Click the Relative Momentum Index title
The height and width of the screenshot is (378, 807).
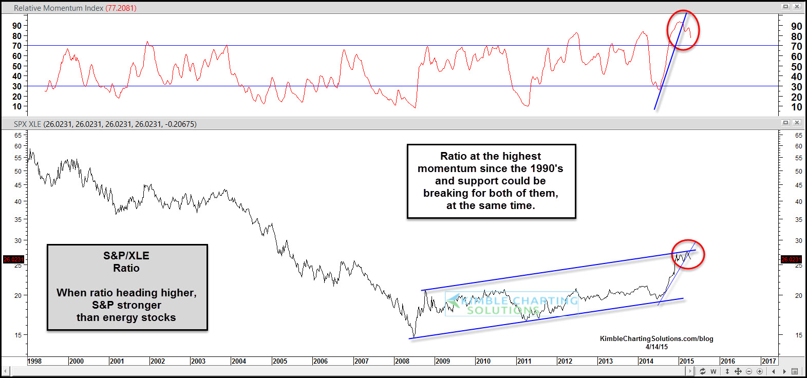[59, 8]
